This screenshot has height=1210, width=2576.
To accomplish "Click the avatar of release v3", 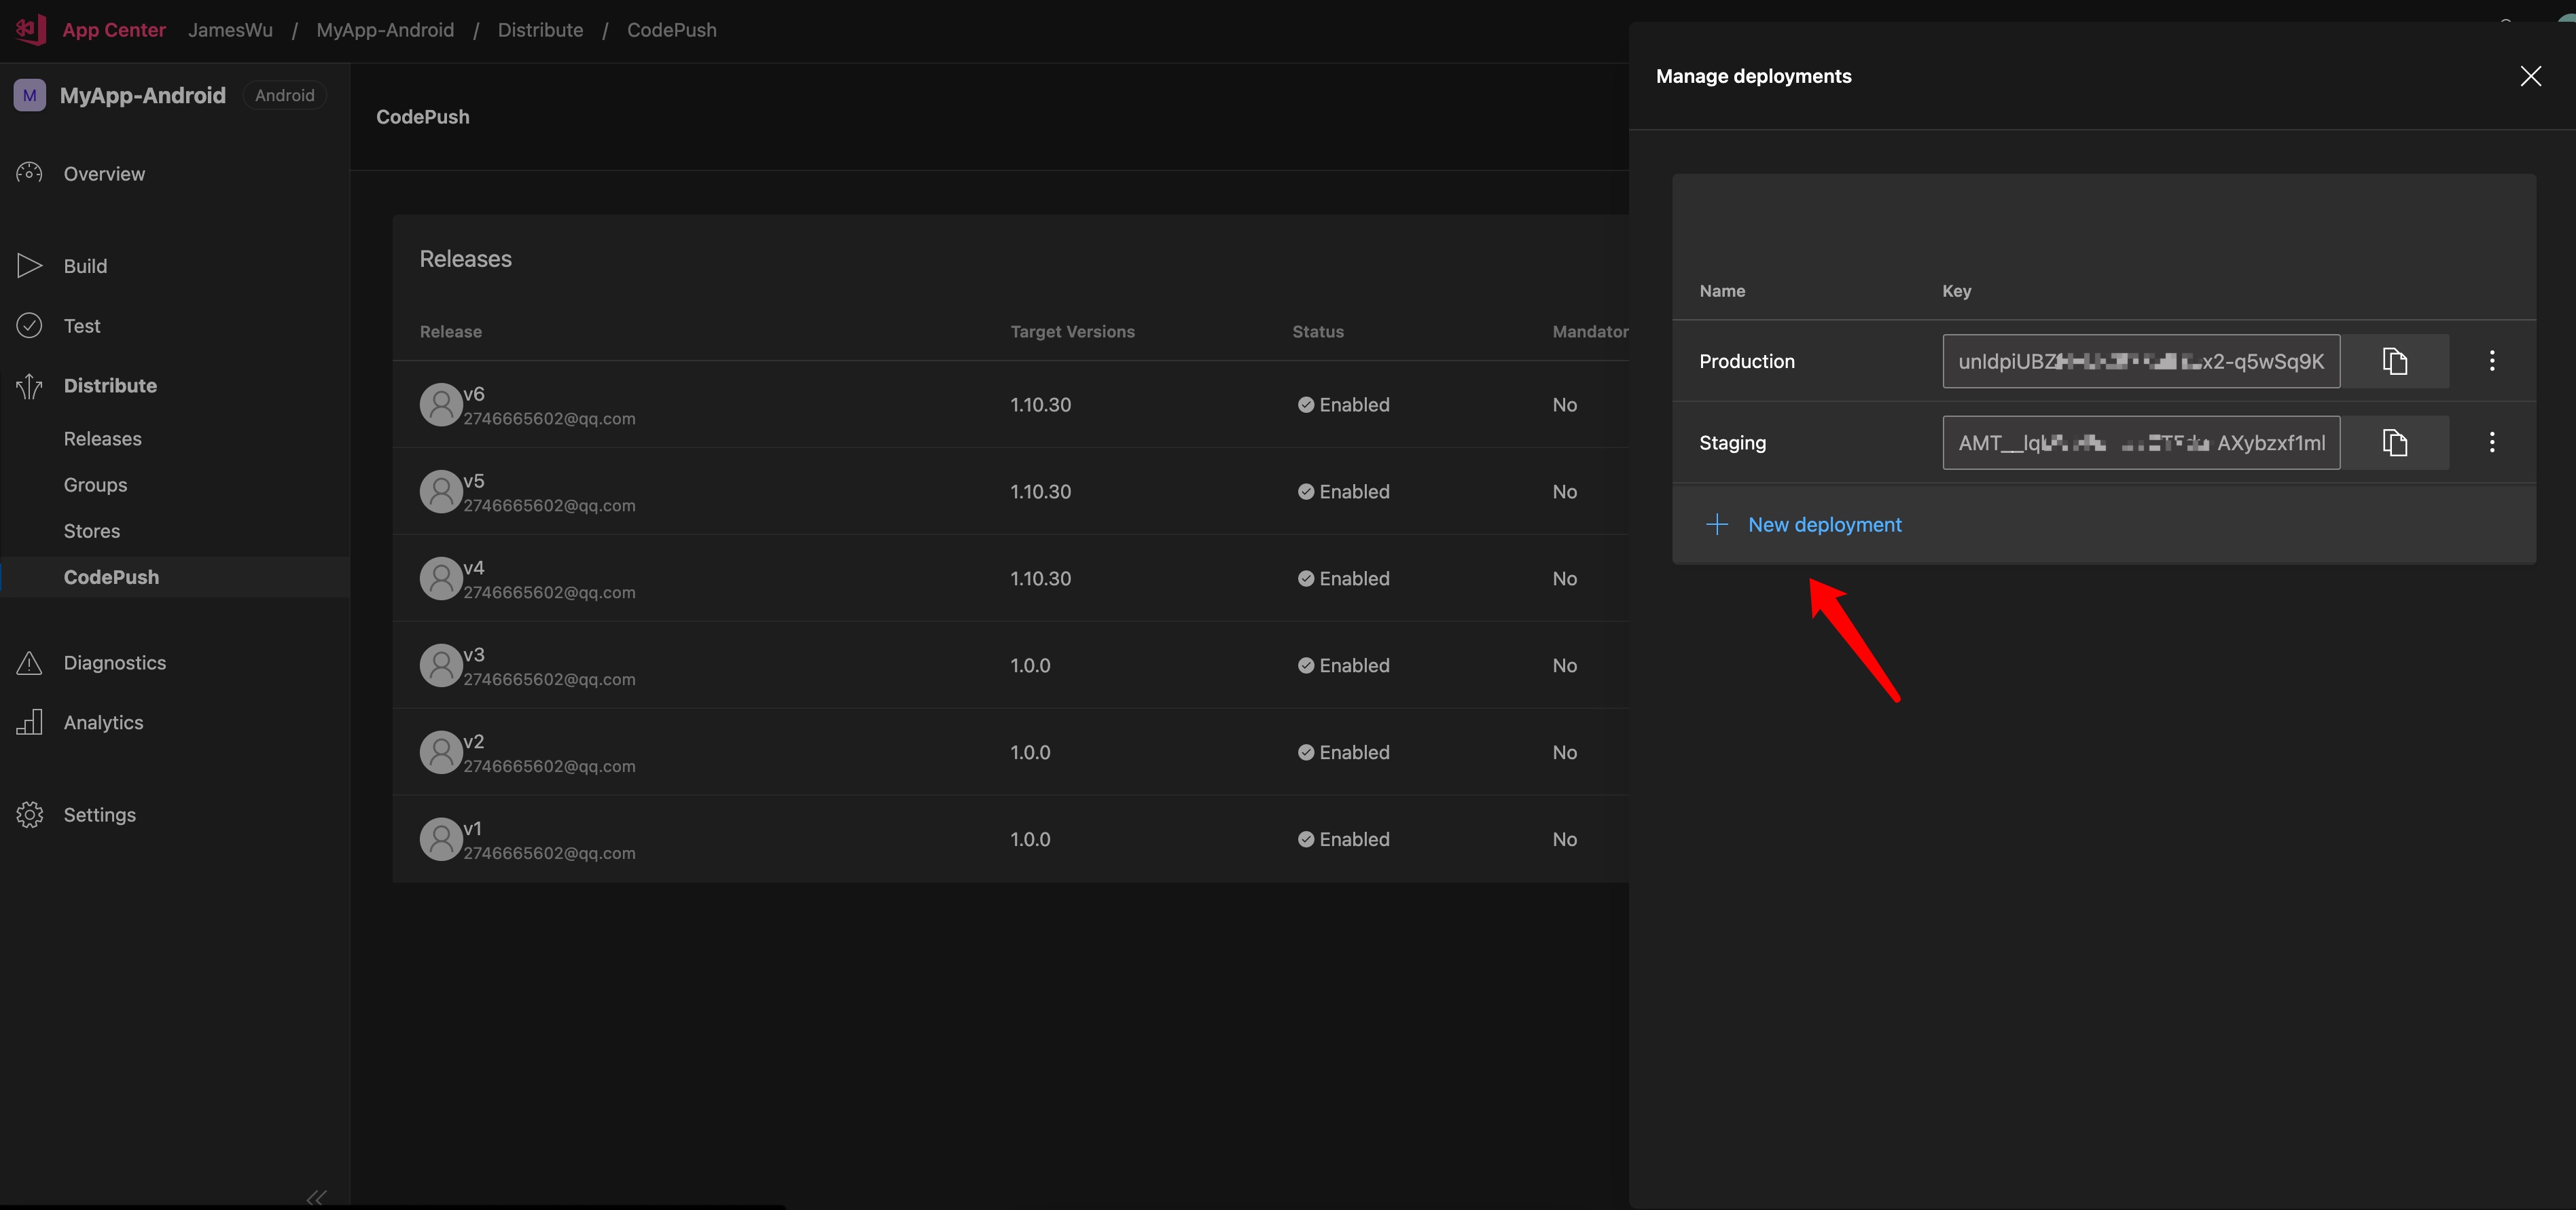I will point(440,665).
